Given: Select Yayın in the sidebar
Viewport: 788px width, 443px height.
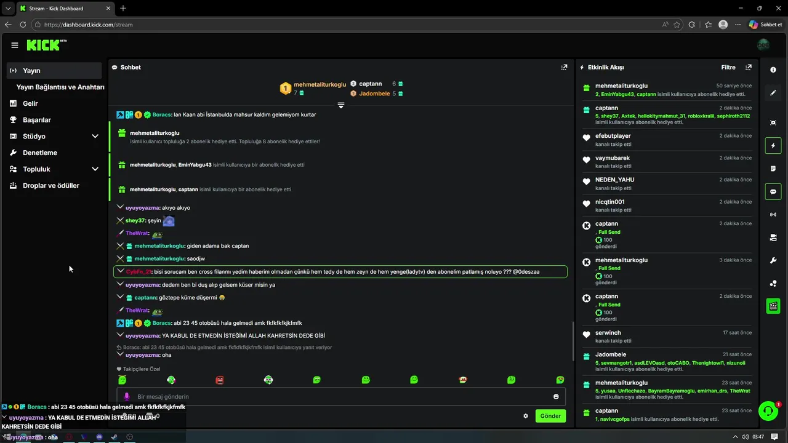Looking at the screenshot, I should (x=54, y=70).
